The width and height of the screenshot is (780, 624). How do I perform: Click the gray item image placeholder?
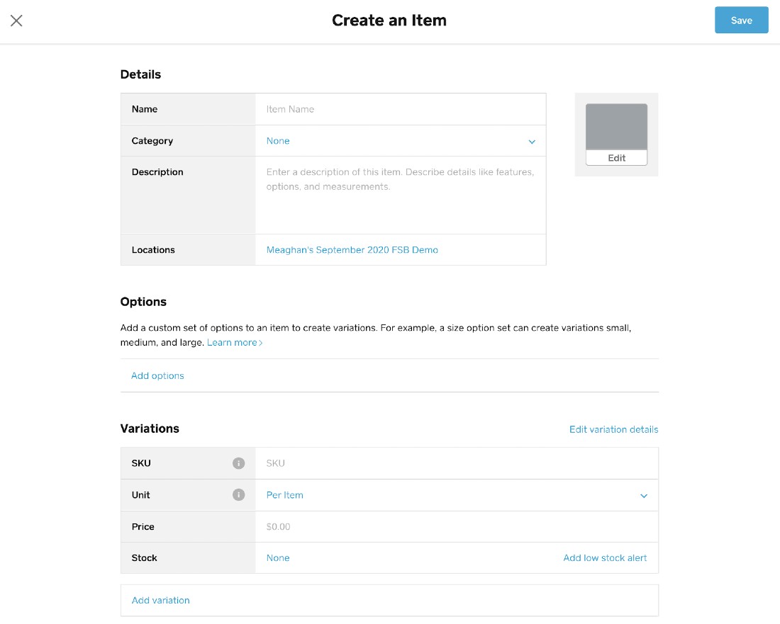[x=616, y=127]
